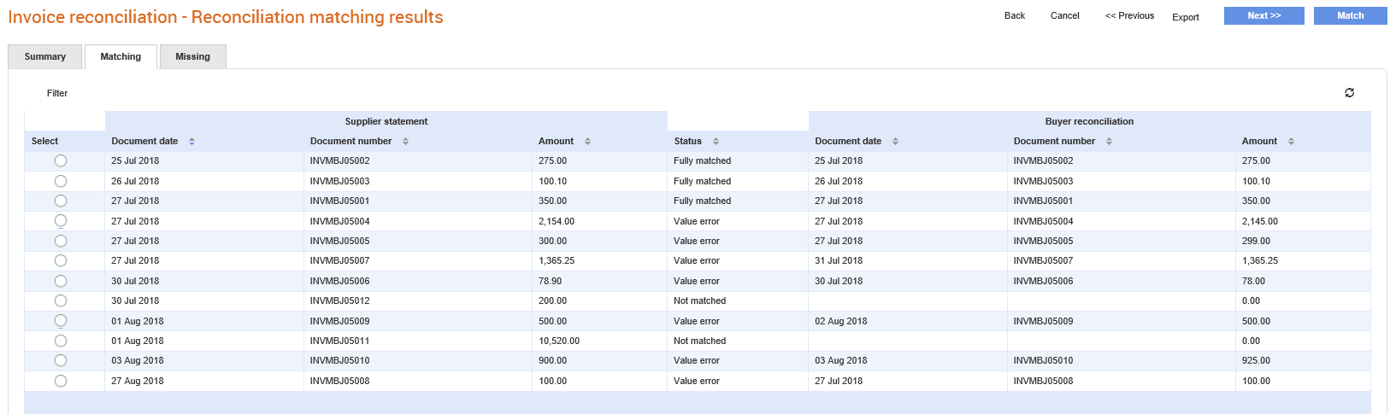Click the Match button
1390x414 pixels.
(x=1351, y=15)
